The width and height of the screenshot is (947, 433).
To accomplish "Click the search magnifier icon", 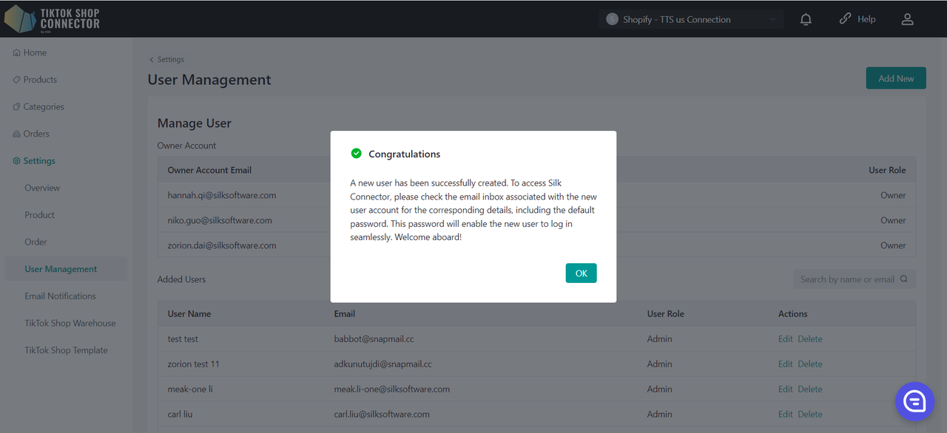I will 903,279.
